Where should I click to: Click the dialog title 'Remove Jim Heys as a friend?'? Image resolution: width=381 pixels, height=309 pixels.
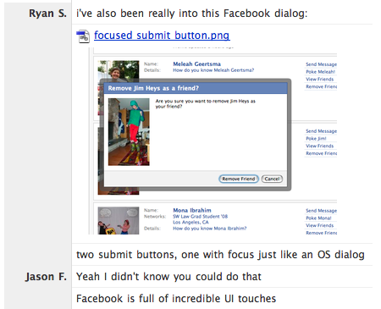pyautogui.click(x=153, y=88)
